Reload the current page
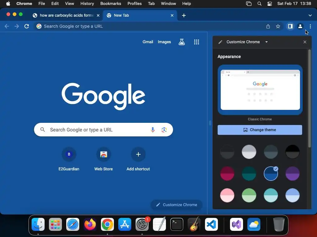The width and height of the screenshot is (317, 237). (27, 27)
